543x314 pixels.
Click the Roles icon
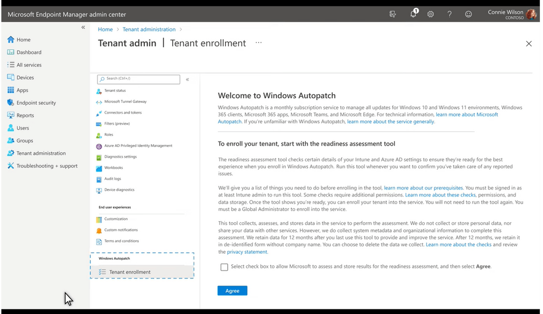pos(99,135)
